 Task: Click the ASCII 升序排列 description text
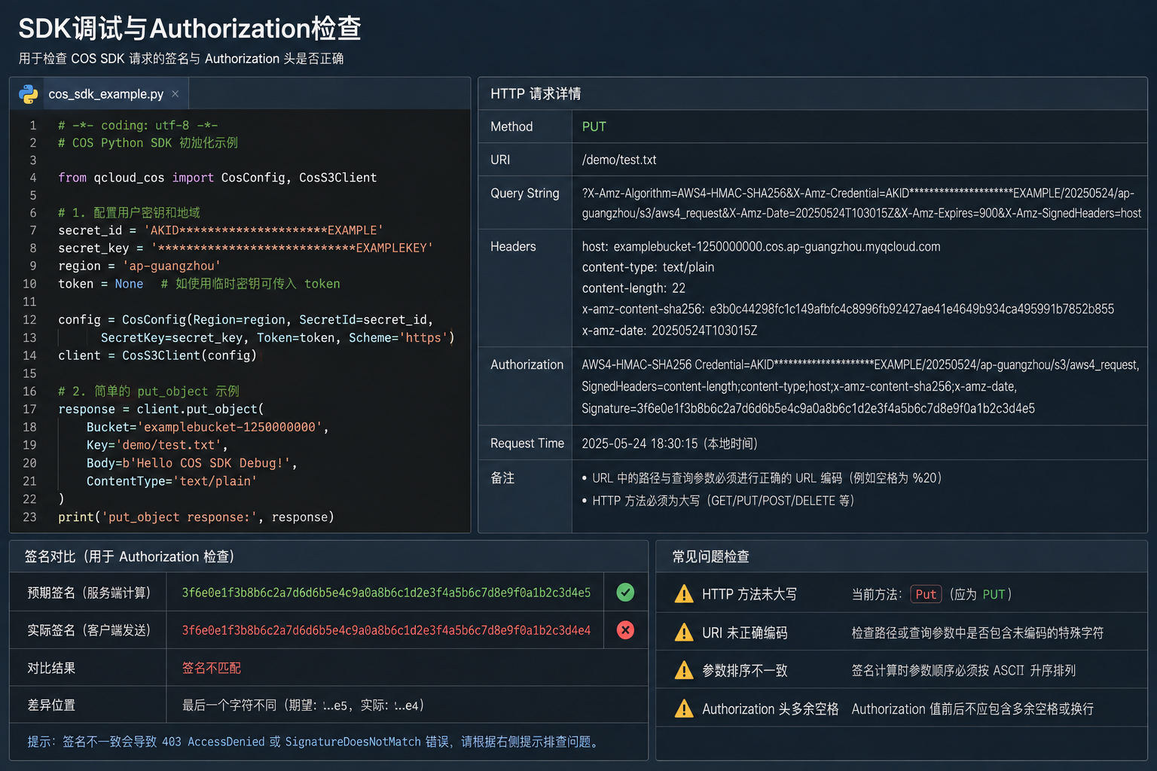[x=963, y=670]
